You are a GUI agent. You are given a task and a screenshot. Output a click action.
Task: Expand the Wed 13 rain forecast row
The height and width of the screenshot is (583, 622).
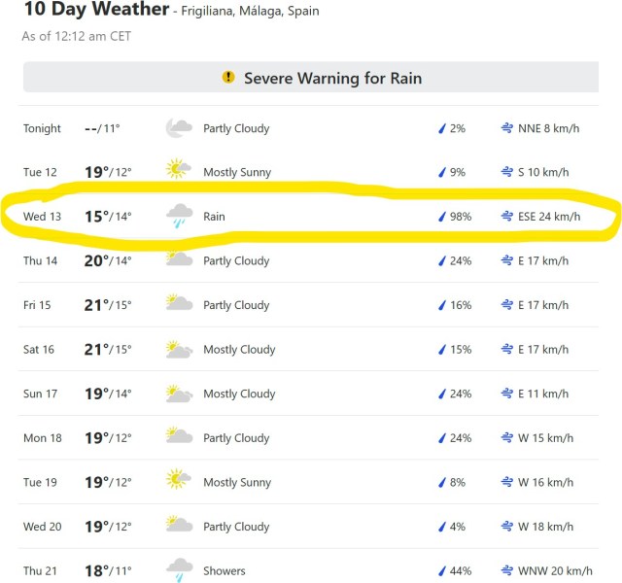[x=311, y=217]
